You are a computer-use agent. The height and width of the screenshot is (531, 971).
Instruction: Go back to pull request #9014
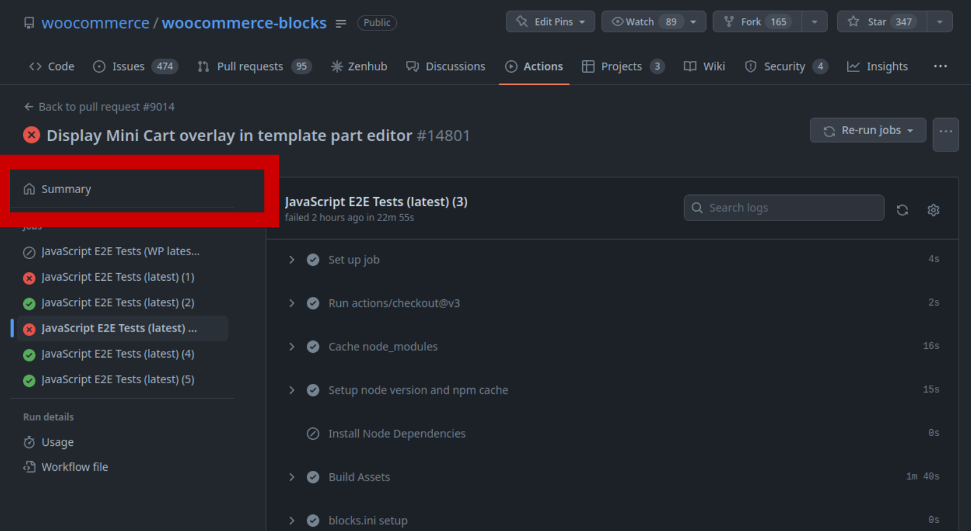pyautogui.click(x=100, y=107)
